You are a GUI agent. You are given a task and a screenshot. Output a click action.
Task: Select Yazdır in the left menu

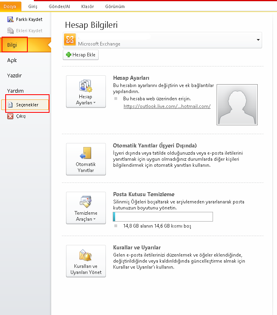pyautogui.click(x=14, y=76)
